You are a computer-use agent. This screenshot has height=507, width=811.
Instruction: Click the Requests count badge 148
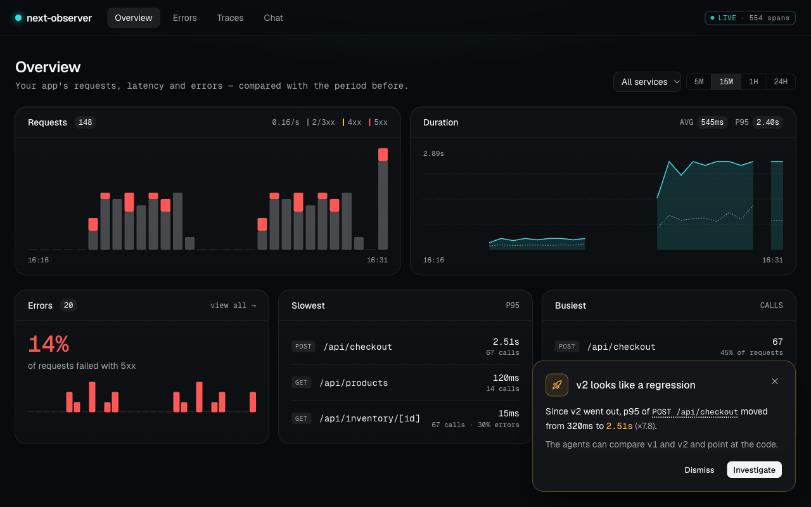tap(86, 122)
